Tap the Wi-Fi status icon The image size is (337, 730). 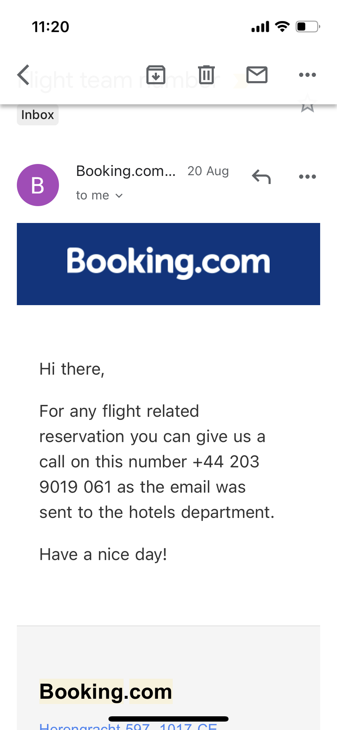click(x=282, y=26)
